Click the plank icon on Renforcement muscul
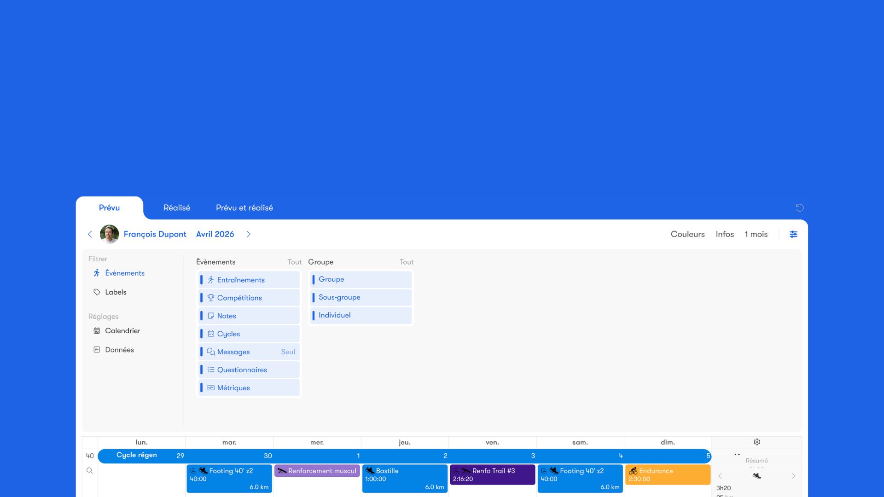This screenshot has height=497, width=884. [x=282, y=471]
